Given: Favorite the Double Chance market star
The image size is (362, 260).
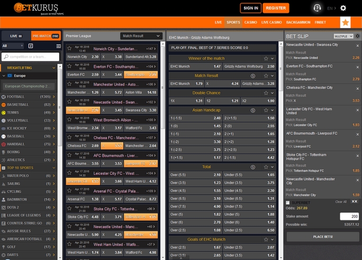Looking at the screenshot, I should point(266,93).
